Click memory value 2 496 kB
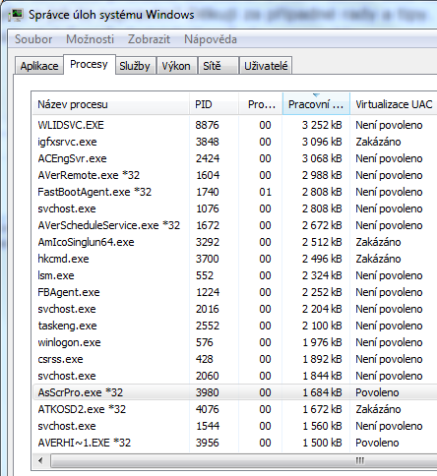Image resolution: width=437 pixels, height=476 pixels. point(322,259)
